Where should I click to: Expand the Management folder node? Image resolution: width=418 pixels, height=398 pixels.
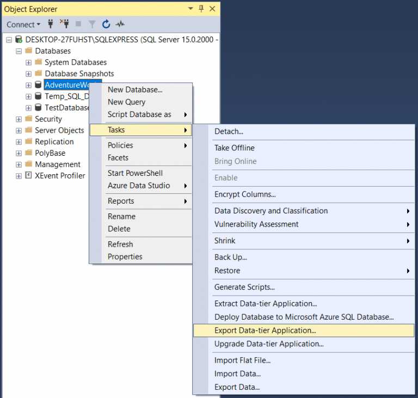pyautogui.click(x=19, y=164)
